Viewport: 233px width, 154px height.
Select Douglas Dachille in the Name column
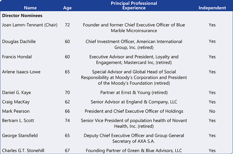pyautogui.click(x=19, y=42)
